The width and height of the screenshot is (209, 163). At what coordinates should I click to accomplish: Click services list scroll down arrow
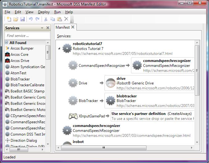(48, 144)
